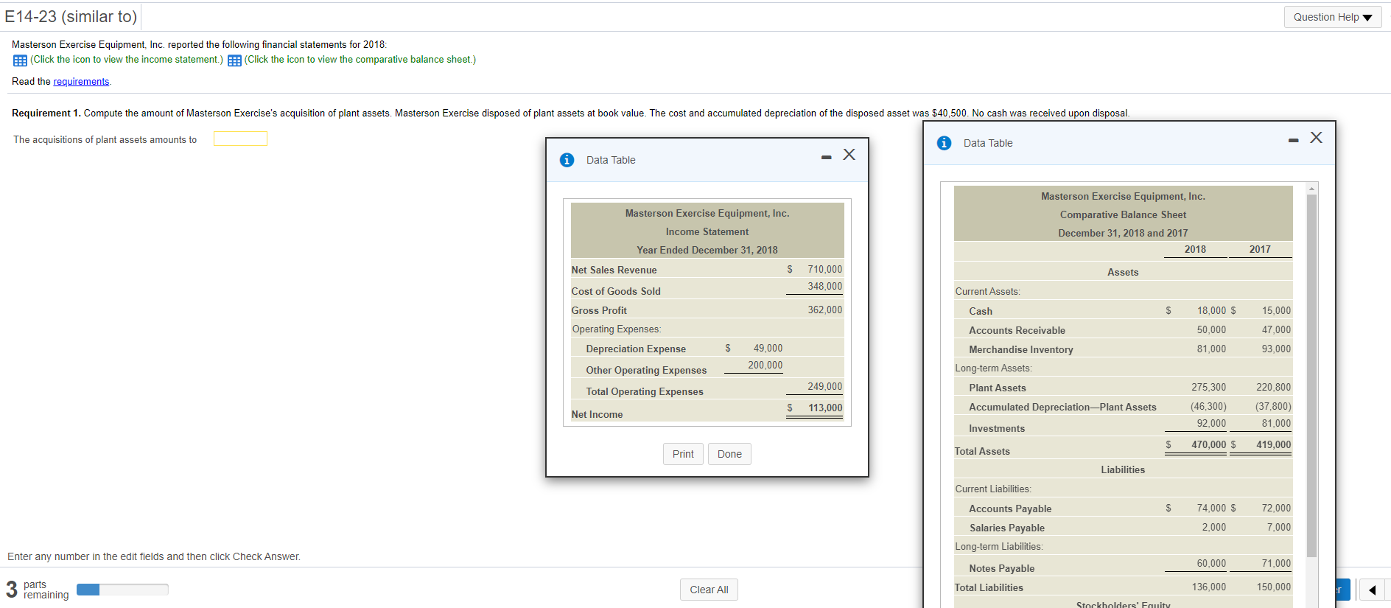This screenshot has width=1391, height=608.
Task: Select the 93,000 merchandise inventory value
Action: (1276, 349)
